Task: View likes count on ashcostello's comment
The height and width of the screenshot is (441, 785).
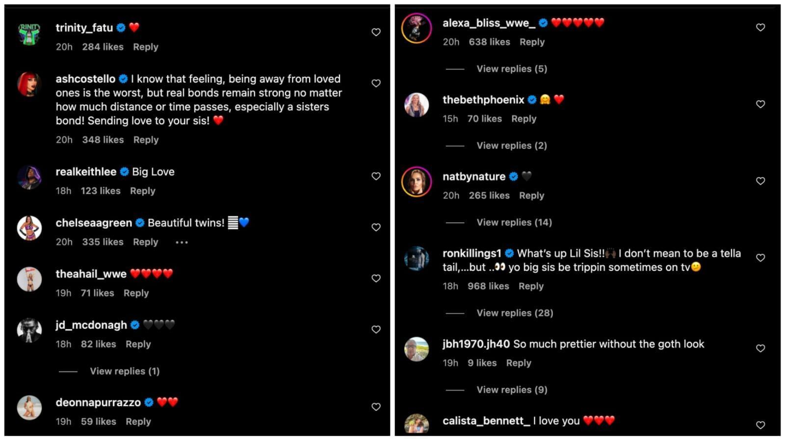Action: coord(103,140)
